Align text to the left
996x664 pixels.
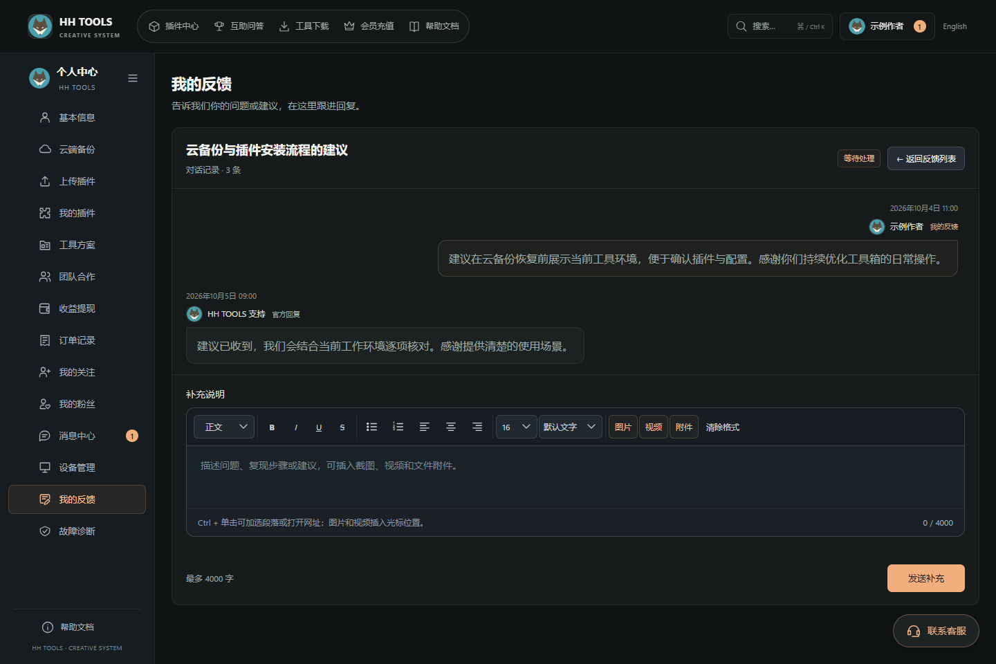pos(425,427)
